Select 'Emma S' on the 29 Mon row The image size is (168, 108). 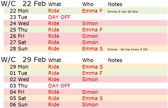click(x=92, y=67)
